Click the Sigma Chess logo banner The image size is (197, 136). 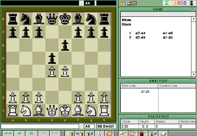point(179,3)
